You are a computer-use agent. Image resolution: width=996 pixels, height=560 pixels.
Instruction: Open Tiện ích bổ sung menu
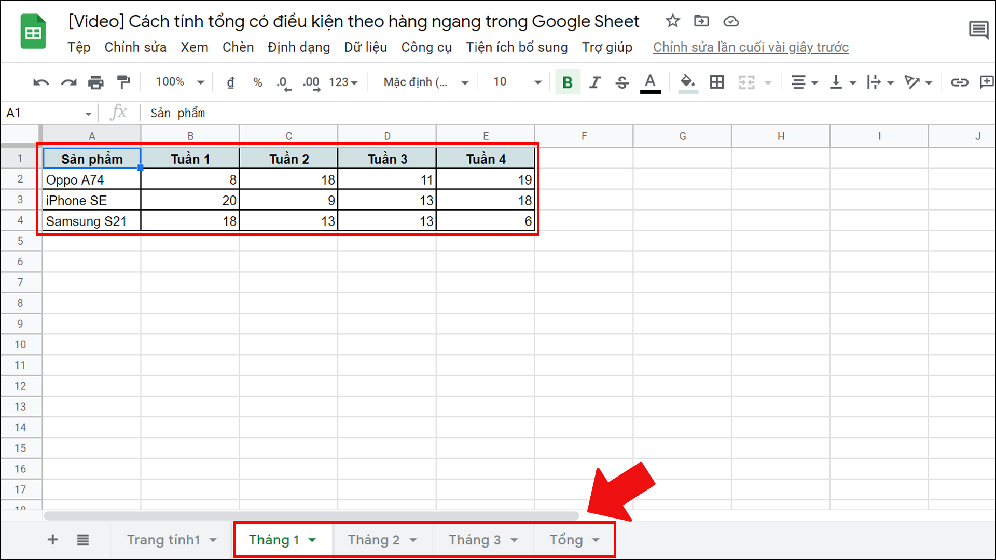click(x=517, y=47)
